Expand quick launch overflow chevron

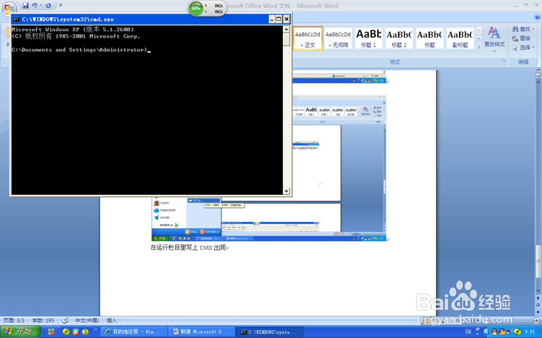point(96,330)
